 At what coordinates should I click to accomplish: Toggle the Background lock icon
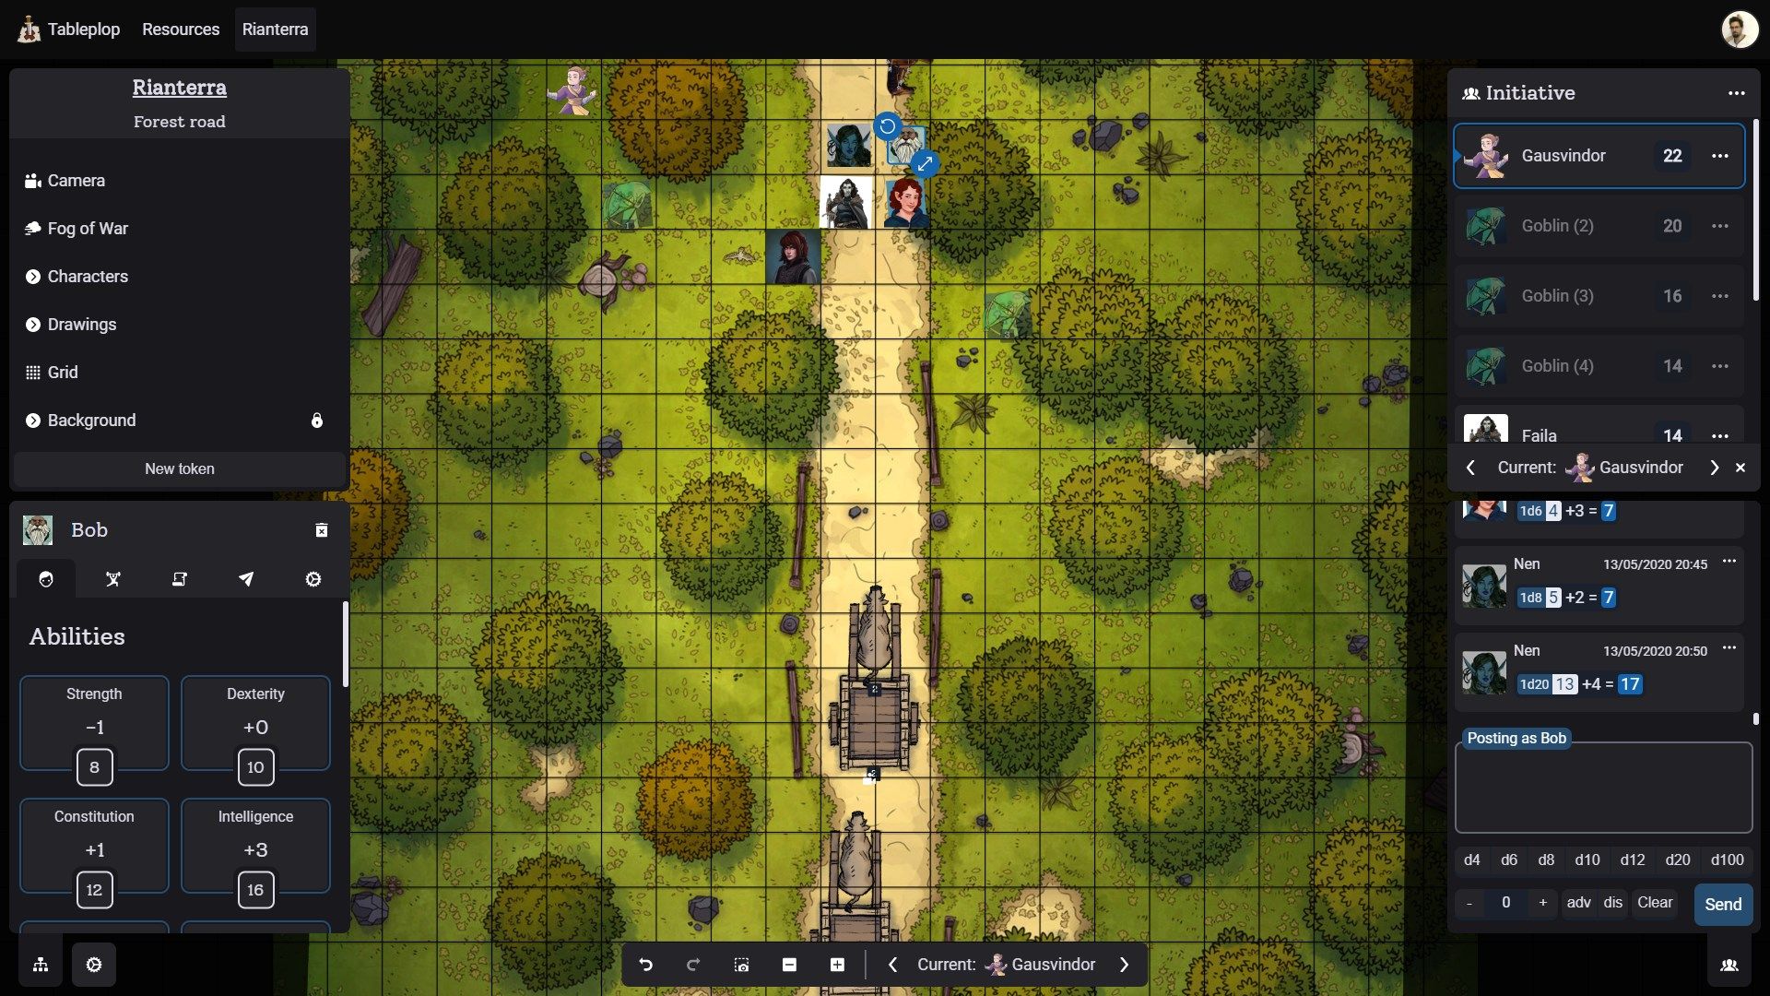(x=316, y=421)
